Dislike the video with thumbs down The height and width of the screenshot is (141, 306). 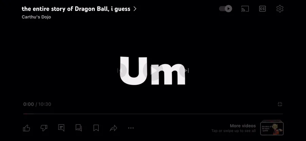(44, 128)
